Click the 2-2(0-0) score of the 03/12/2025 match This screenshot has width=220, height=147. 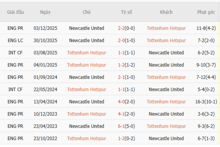(x=127, y=28)
